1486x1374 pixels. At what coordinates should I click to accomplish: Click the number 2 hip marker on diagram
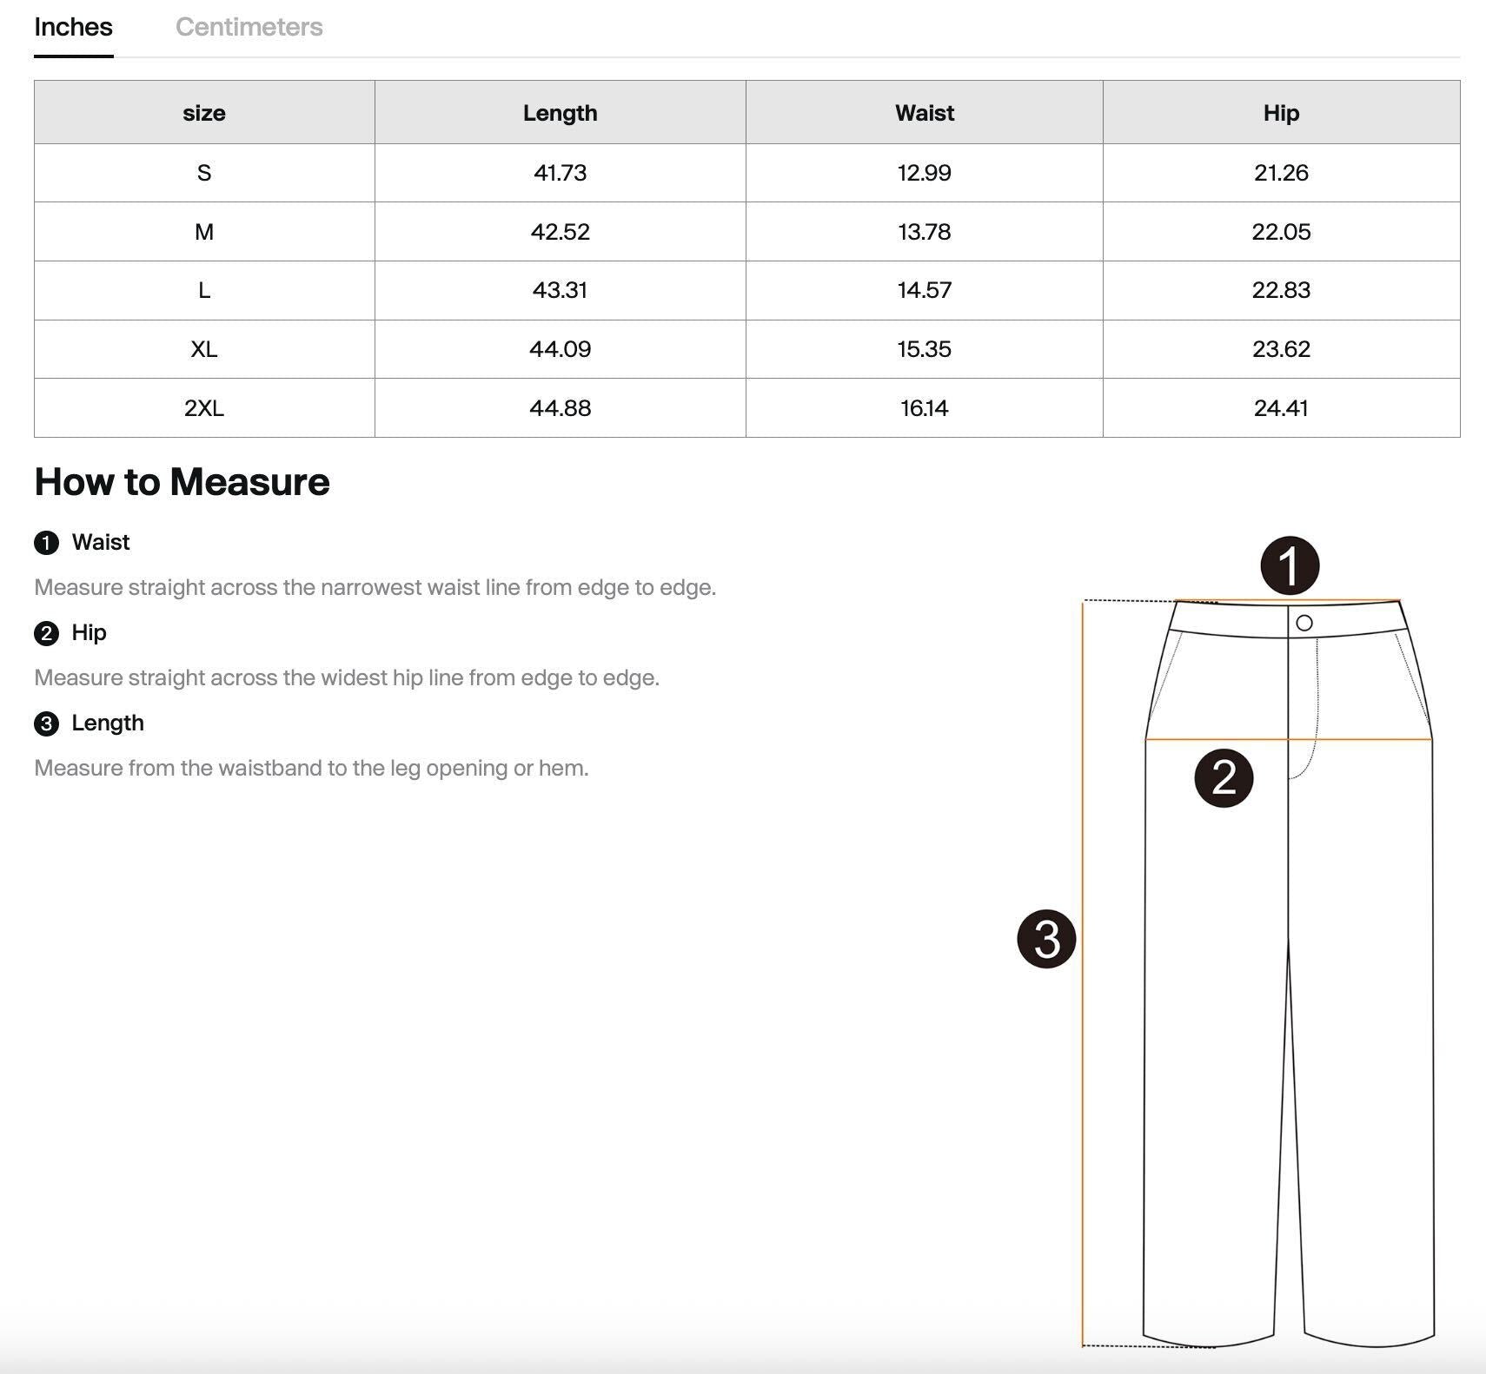1224,777
